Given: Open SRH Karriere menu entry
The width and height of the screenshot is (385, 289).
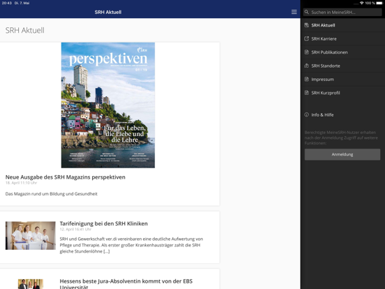Looking at the screenshot, I should 342,38.
